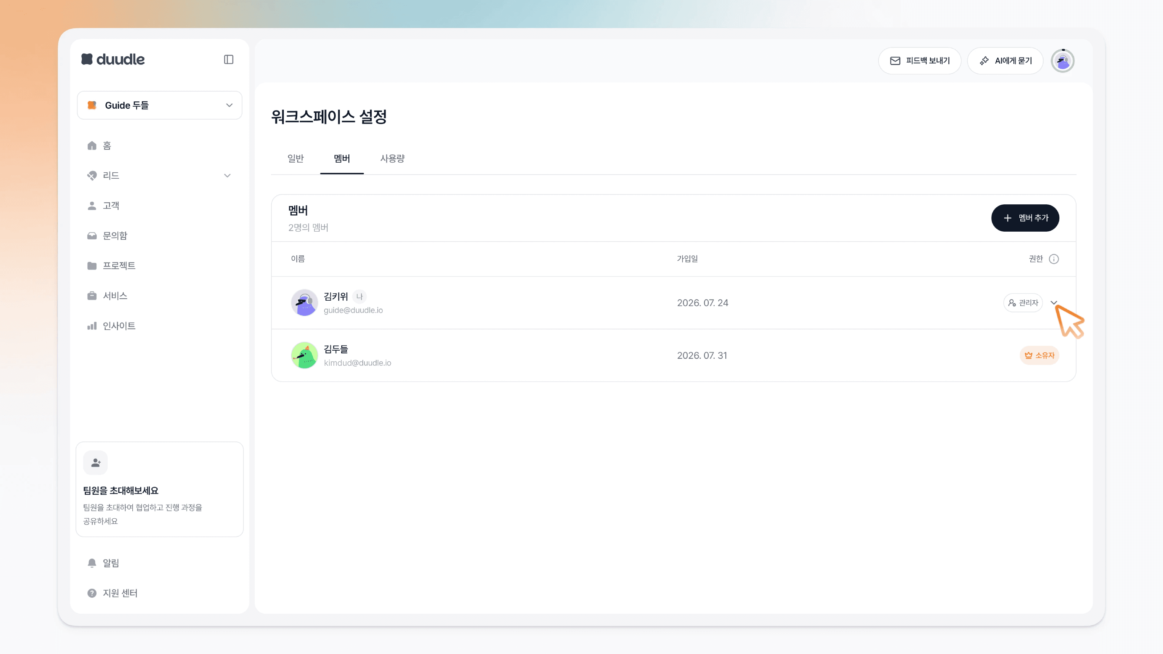The image size is (1163, 654).
Task: Click the info icon next to 권한
Action: pyautogui.click(x=1054, y=259)
